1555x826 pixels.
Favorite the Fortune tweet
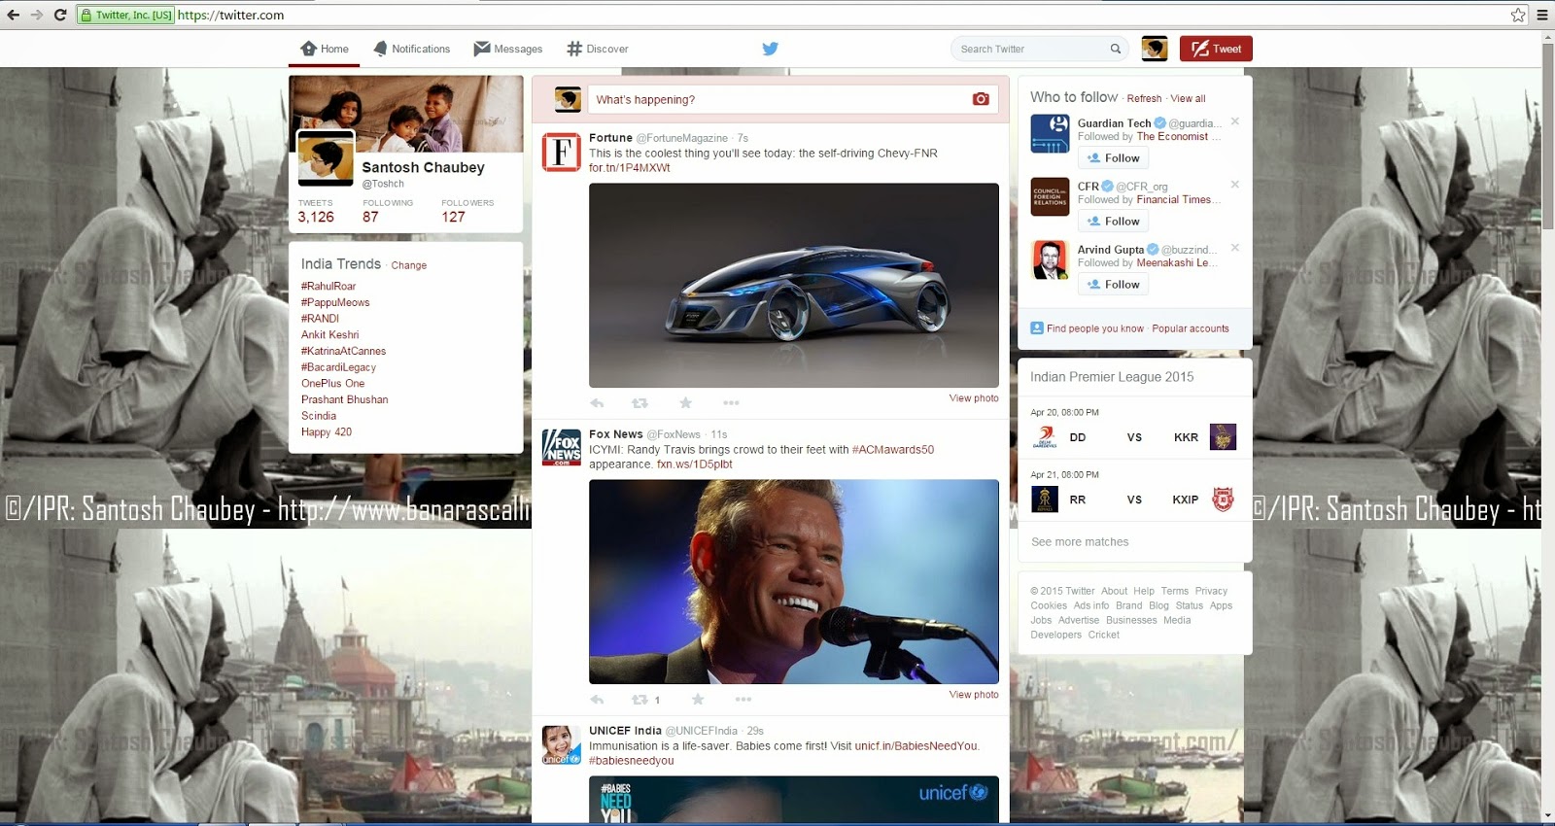click(x=685, y=402)
